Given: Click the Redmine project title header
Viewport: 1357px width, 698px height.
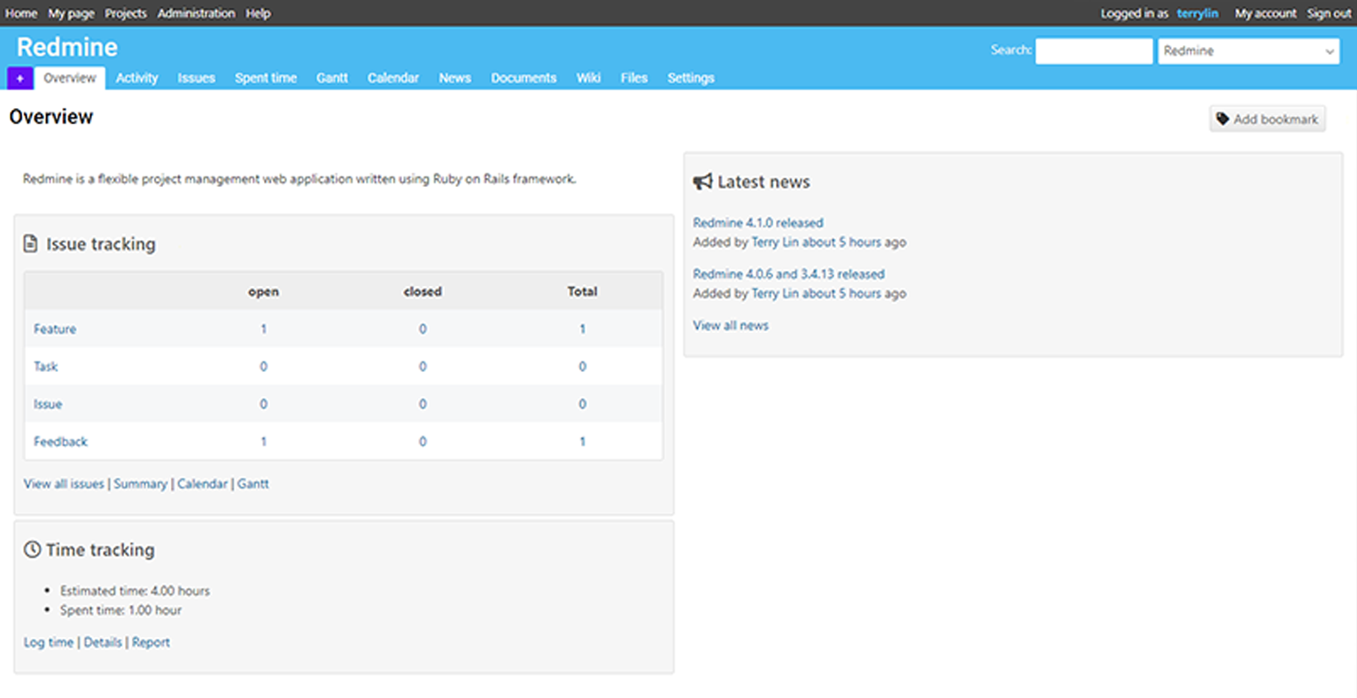Looking at the screenshot, I should click(x=67, y=47).
